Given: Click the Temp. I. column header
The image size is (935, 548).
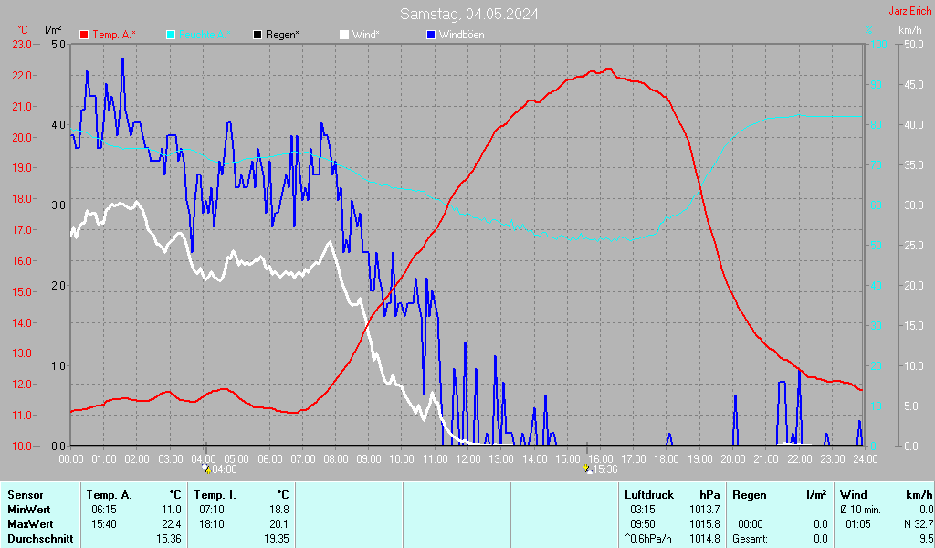Looking at the screenshot, I should point(215,495).
